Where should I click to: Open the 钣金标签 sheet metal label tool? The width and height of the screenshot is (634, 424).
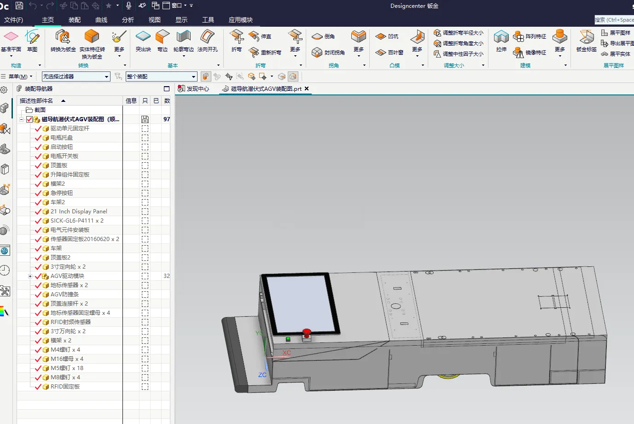point(587,41)
